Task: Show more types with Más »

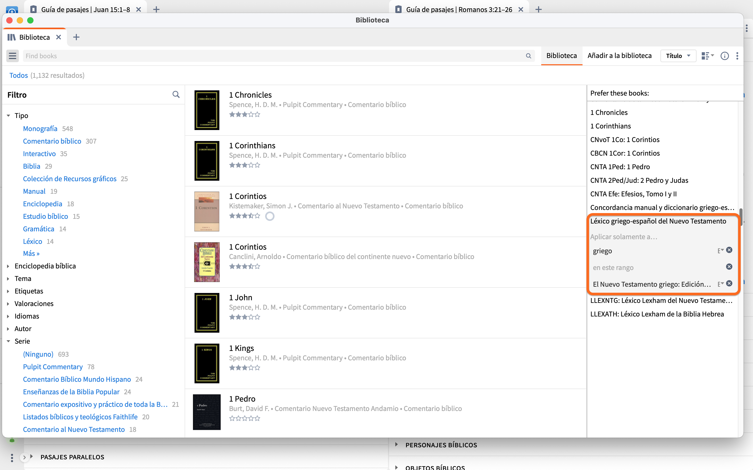Action: pos(31,253)
